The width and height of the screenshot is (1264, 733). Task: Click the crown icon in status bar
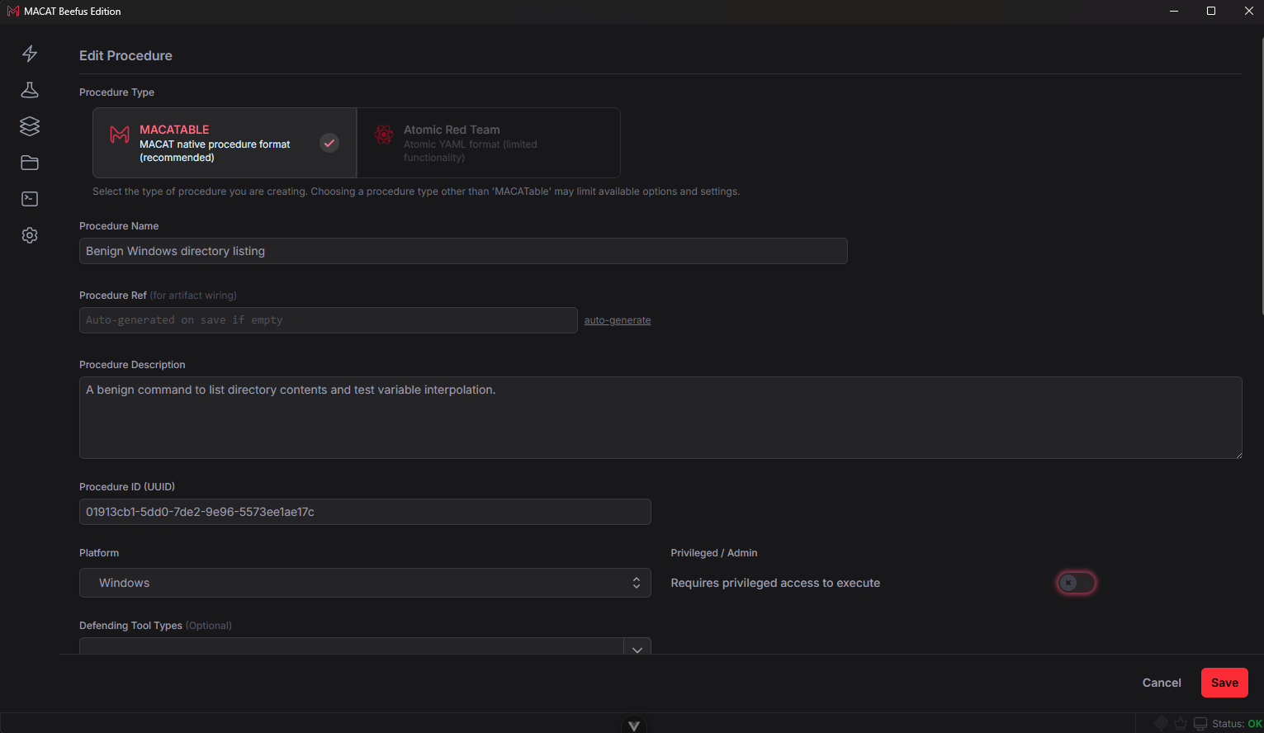tap(1181, 724)
